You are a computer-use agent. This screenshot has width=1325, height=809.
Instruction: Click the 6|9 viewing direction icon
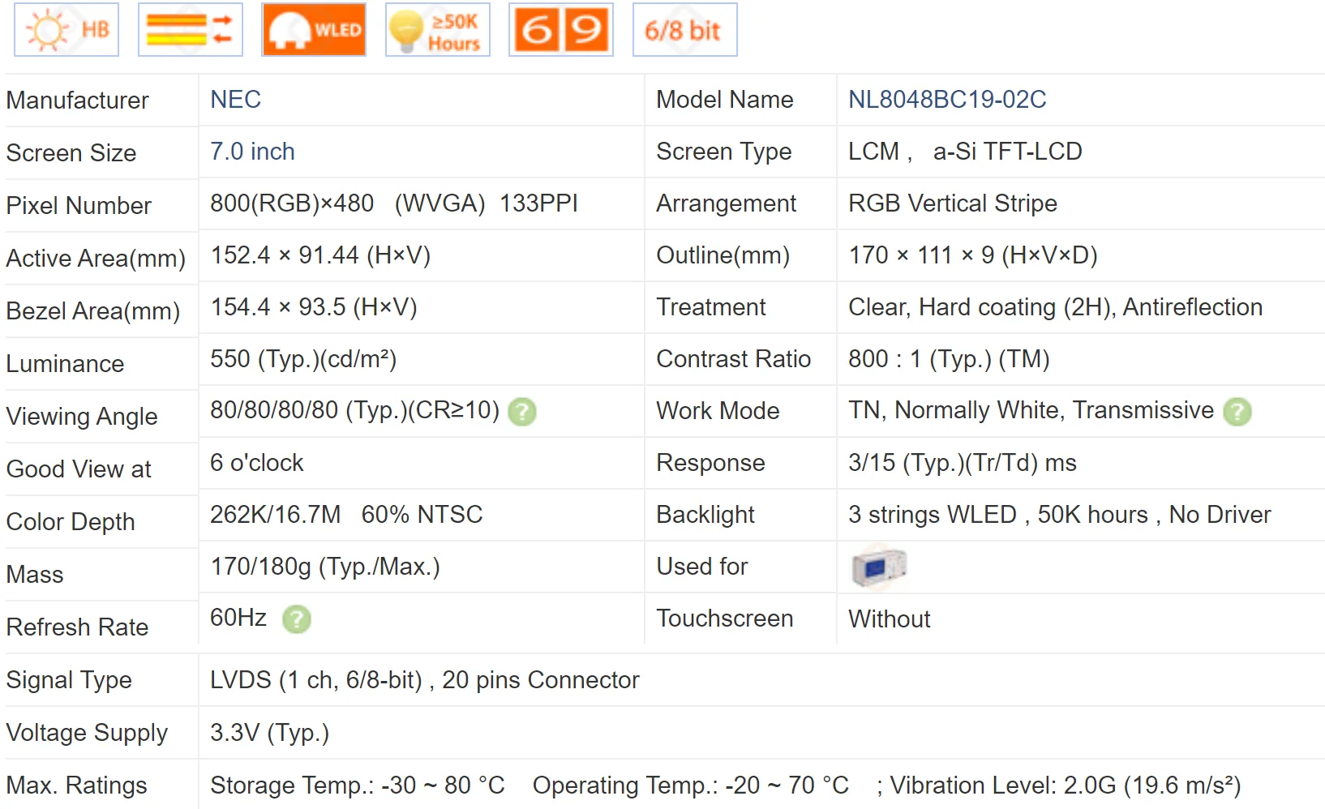(x=561, y=30)
